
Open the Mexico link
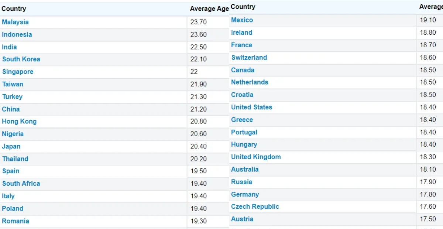click(x=242, y=20)
